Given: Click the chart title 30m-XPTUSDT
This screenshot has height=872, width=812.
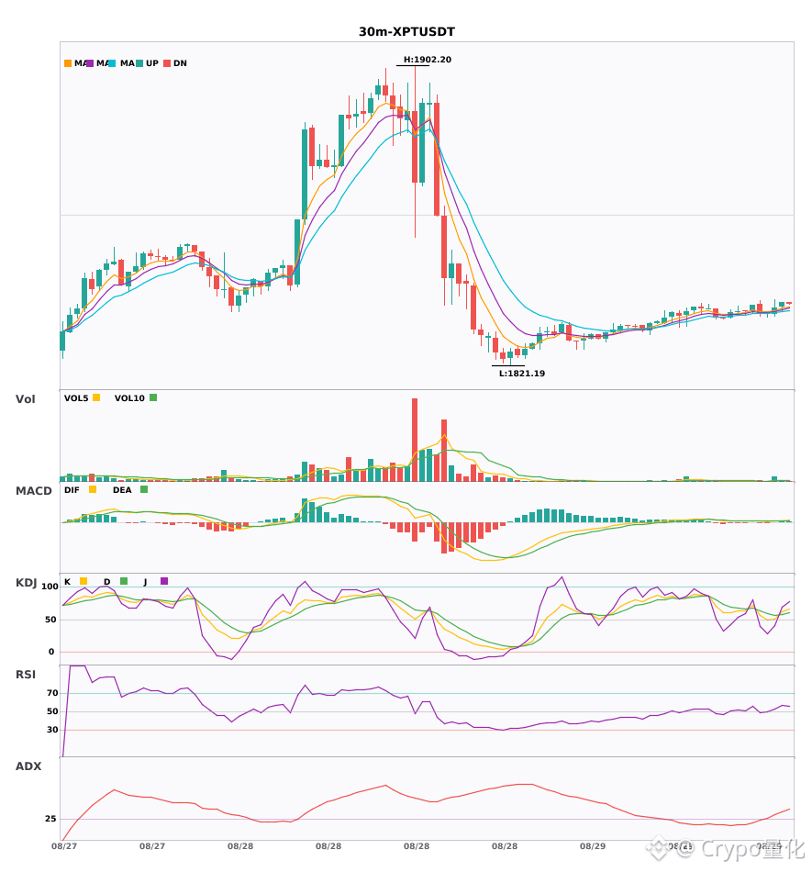Looking at the screenshot, I should click(406, 32).
